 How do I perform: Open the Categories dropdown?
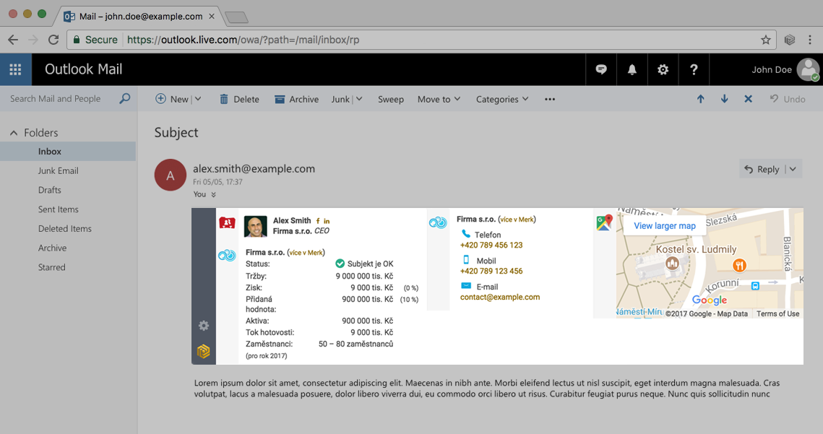501,99
